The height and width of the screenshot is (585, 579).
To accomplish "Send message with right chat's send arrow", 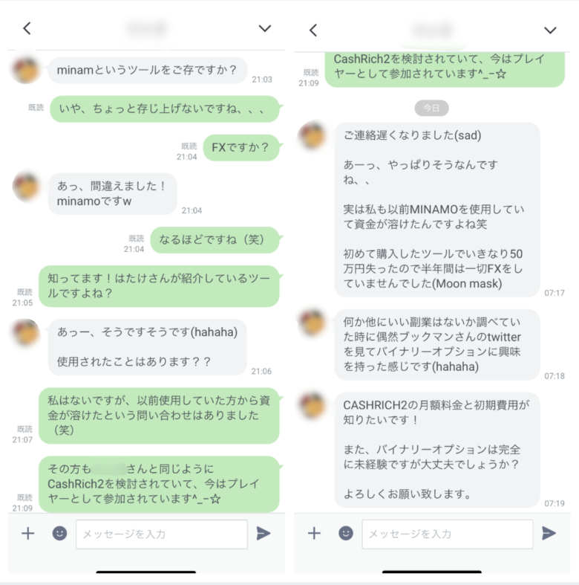I will click(549, 533).
